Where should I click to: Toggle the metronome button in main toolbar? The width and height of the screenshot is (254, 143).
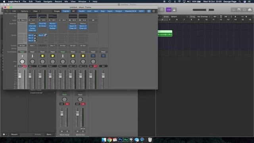(x=174, y=10)
